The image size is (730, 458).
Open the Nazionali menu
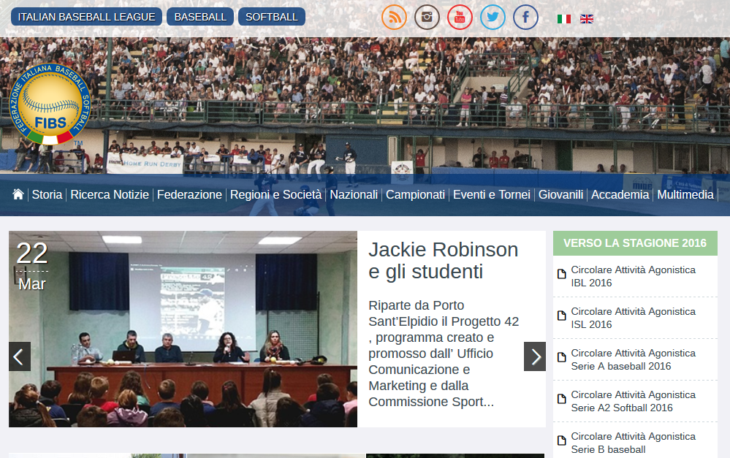354,194
